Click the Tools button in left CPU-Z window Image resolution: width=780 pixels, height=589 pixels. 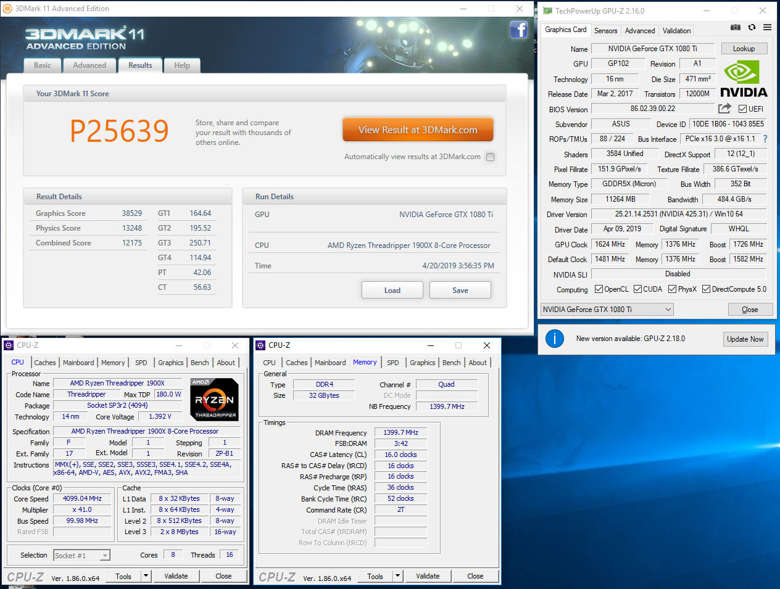123,576
